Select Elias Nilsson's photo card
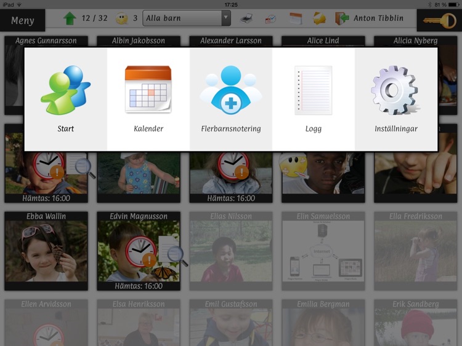Viewport: 462px width, 346px height. 231,251
